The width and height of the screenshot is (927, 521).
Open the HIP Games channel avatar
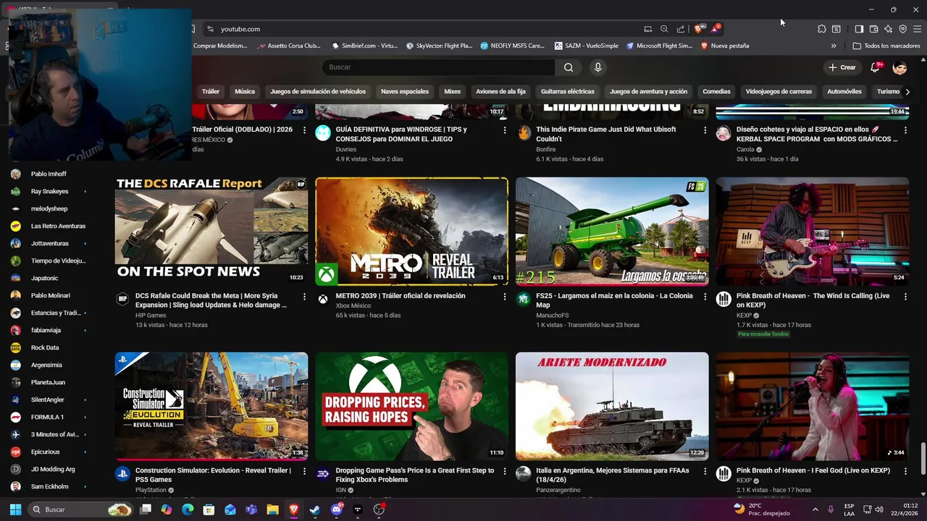122,299
